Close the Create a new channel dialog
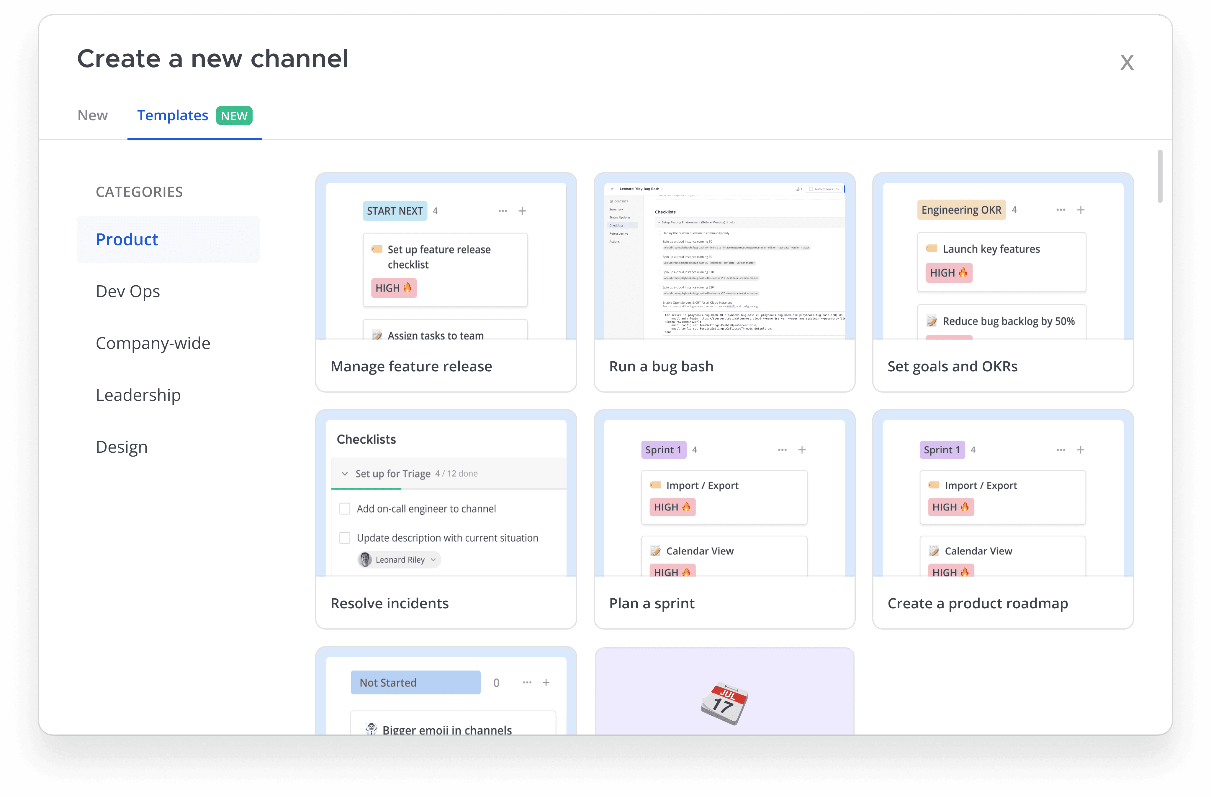 coord(1127,63)
